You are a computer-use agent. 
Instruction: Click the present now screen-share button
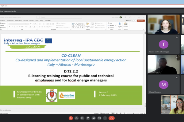click(99, 118)
